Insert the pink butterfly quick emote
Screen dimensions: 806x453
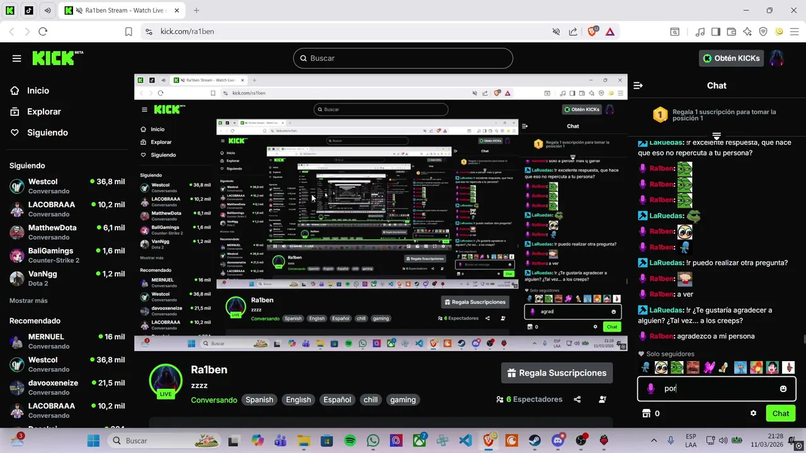(x=709, y=367)
